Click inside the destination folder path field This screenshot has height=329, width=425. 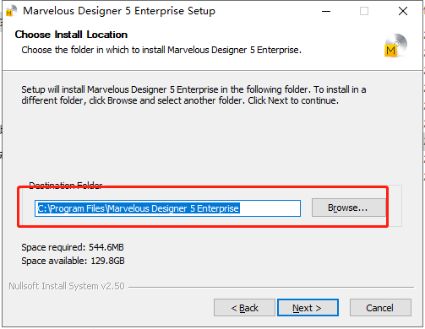tap(167, 208)
